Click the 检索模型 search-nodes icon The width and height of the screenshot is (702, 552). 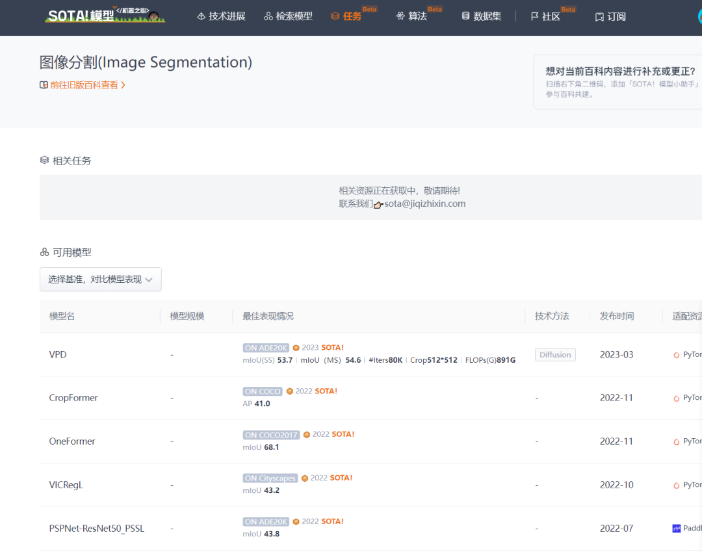(x=268, y=16)
